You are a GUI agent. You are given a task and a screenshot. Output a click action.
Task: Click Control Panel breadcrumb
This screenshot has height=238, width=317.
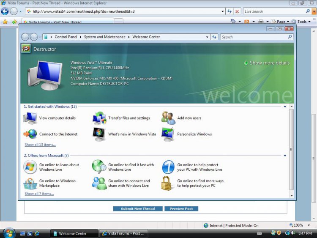coord(66,37)
